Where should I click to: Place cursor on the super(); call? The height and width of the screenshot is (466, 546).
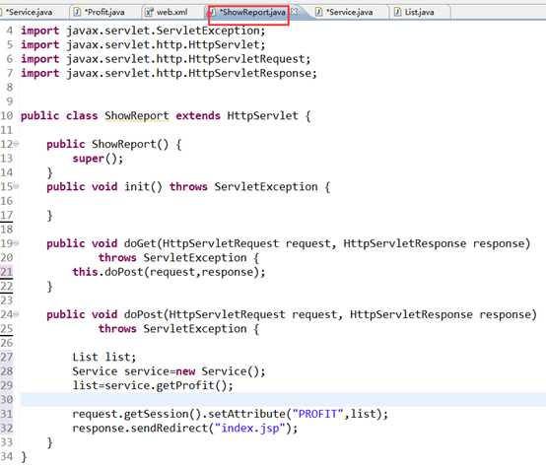point(98,159)
